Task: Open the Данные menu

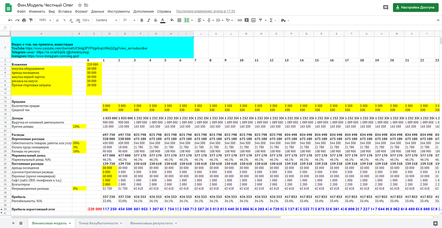Action: [x=97, y=11]
